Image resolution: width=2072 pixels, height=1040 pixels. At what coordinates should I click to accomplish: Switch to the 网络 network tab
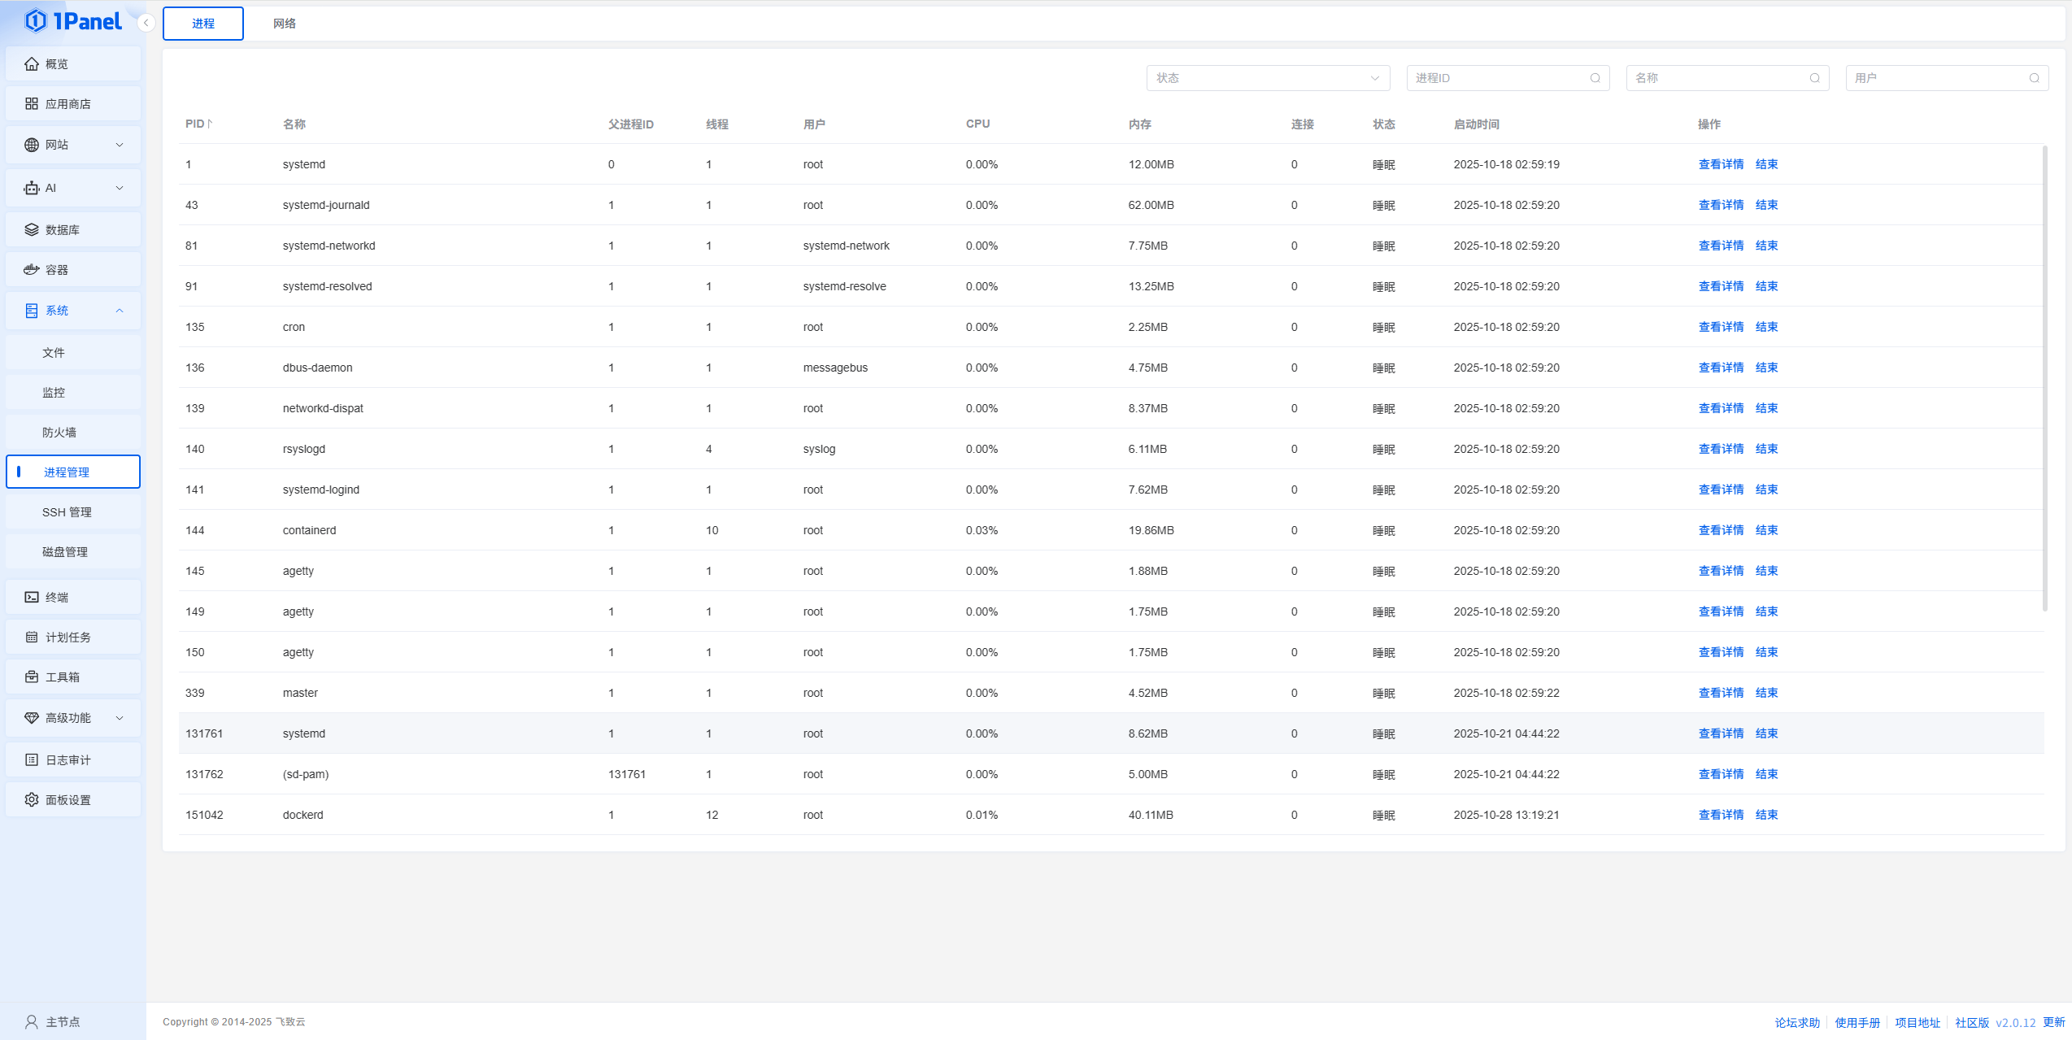click(x=284, y=24)
